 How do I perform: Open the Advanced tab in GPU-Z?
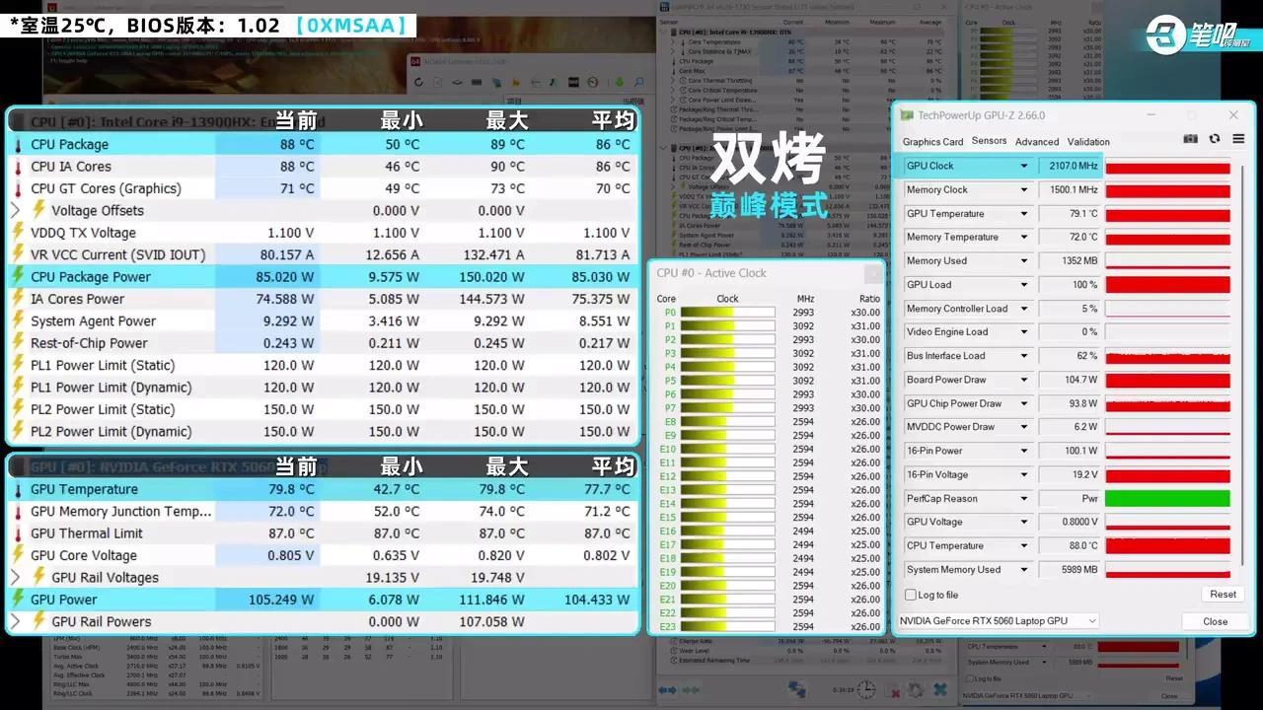click(x=1037, y=141)
